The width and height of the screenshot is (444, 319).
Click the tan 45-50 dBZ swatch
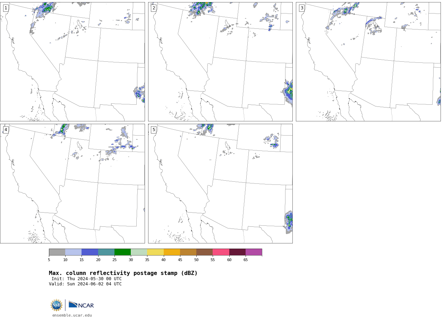tap(188, 252)
